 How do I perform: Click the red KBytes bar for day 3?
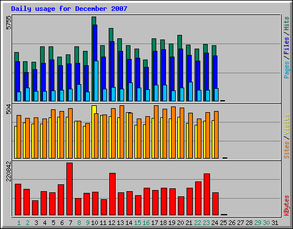coord(35,208)
